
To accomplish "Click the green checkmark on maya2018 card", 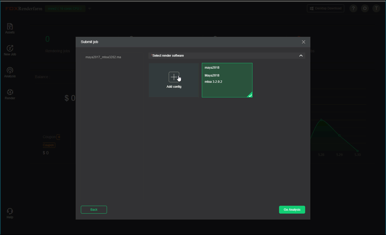I will click(x=250, y=95).
